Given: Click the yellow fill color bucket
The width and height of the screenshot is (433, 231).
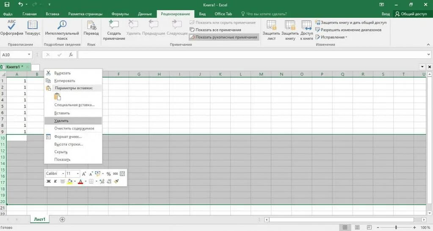Looking at the screenshot, I should click(70, 181).
